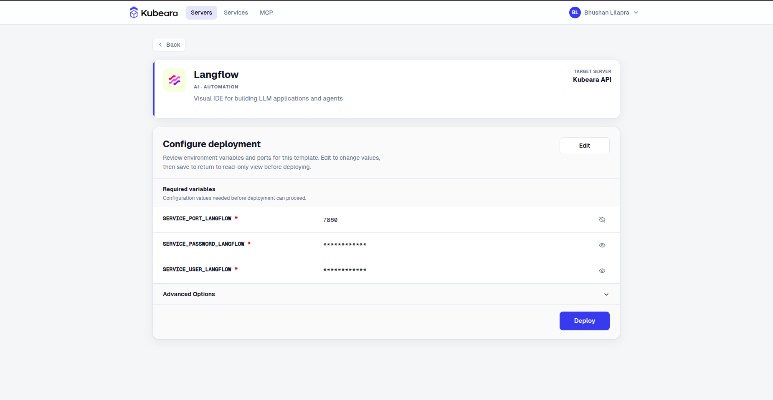Click the Edit button

click(x=585, y=146)
